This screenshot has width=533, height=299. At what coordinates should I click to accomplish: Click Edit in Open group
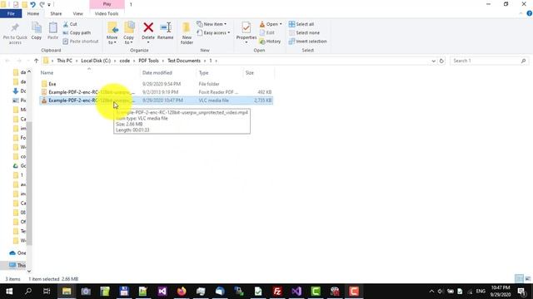[x=267, y=32]
